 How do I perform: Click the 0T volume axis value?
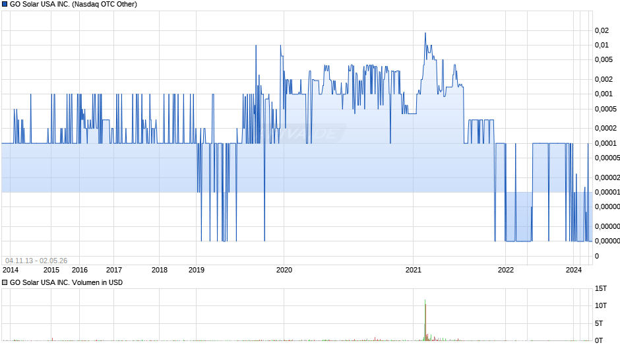[x=599, y=340]
